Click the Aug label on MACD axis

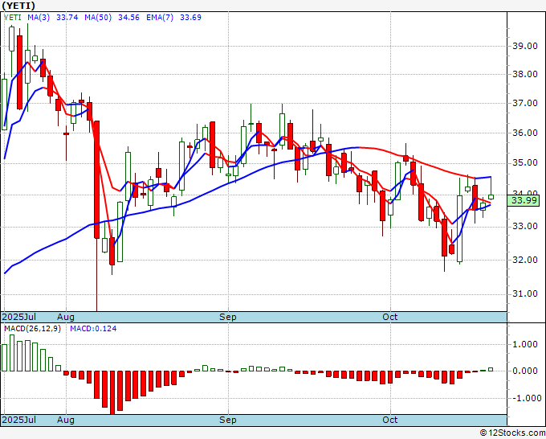tap(66, 420)
